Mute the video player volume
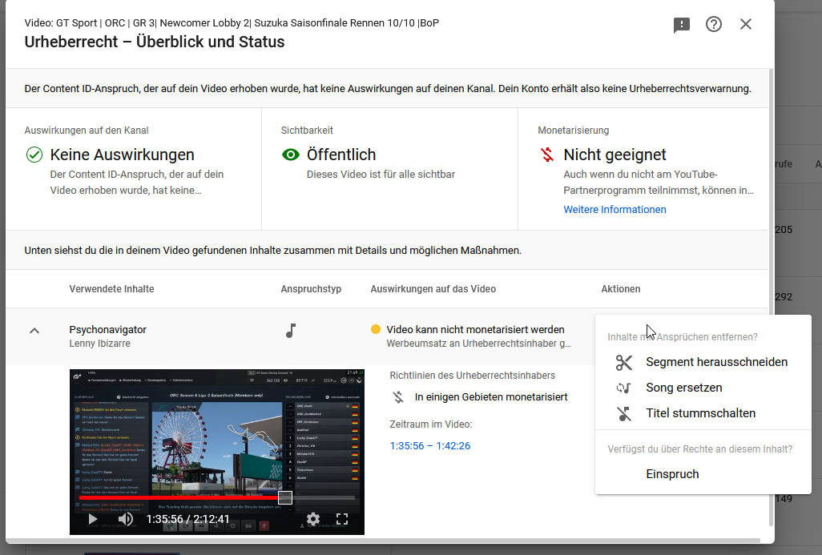Viewport: 822px width, 555px height. [x=126, y=519]
